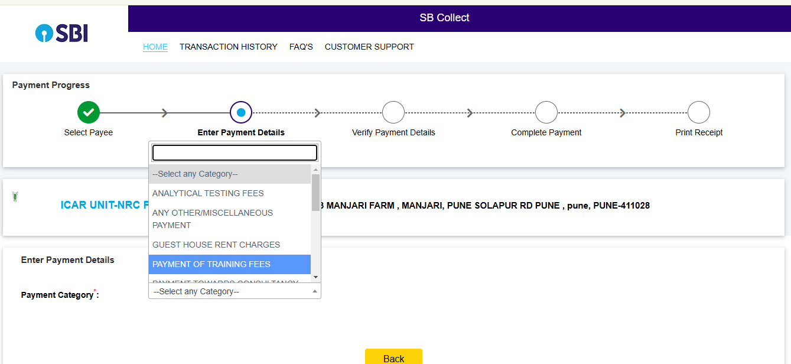Open the HOME navigation link

(x=155, y=47)
